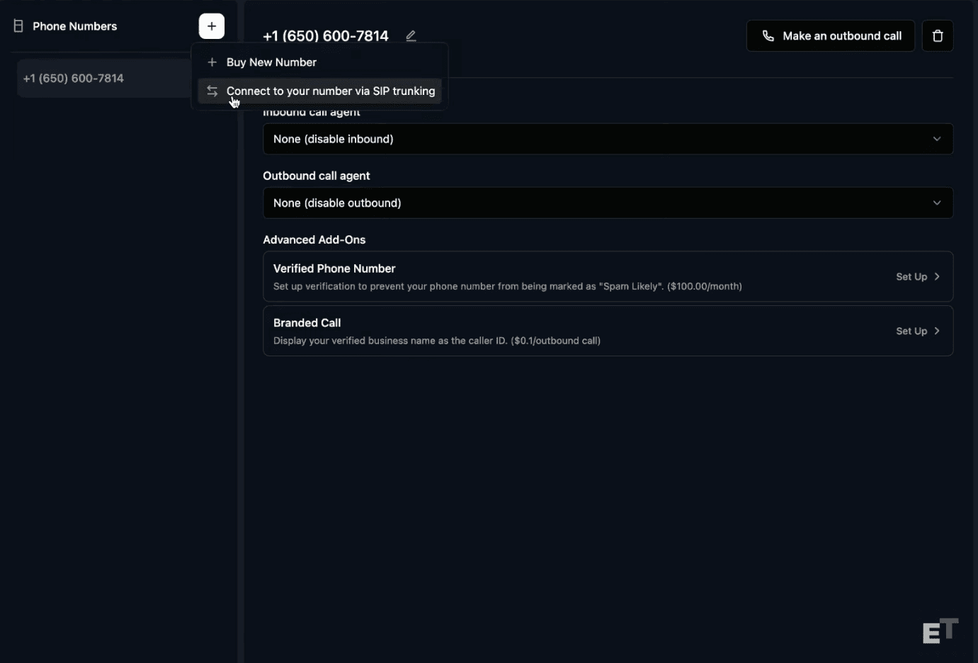Click the logo watermark in the bottom corner

click(940, 630)
